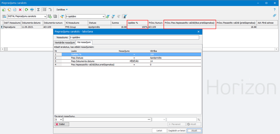Click the red X delete icon
The image size is (280, 134).
tap(20, 10)
